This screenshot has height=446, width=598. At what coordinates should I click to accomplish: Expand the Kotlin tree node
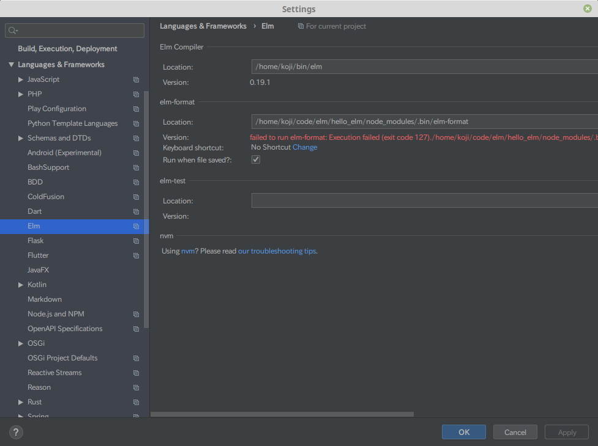point(21,285)
